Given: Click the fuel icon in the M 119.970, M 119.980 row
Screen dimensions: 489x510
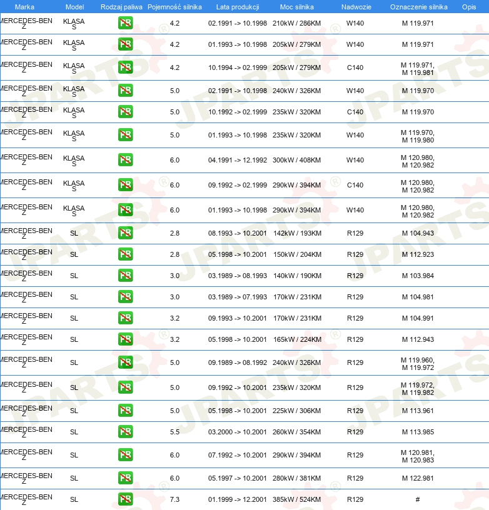Looking at the screenshot, I should coord(125,134).
